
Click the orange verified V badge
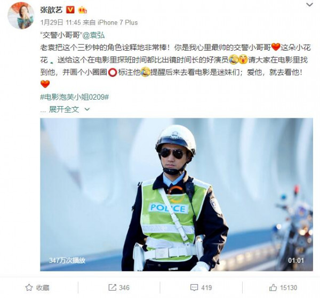click(x=70, y=10)
